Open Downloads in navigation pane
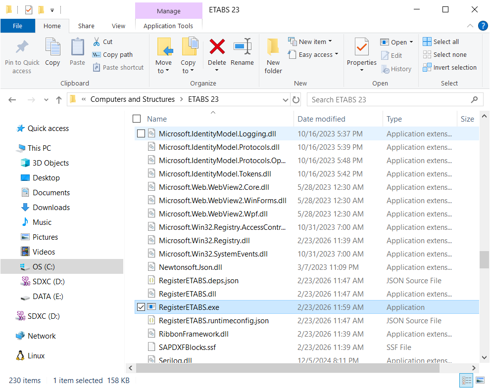The height and width of the screenshot is (388, 490). 51,207
